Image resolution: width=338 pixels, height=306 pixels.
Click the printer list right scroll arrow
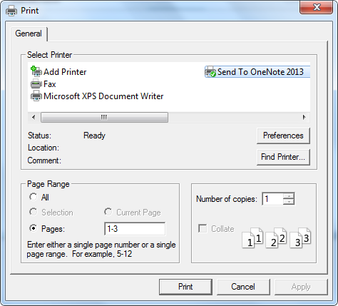point(304,117)
